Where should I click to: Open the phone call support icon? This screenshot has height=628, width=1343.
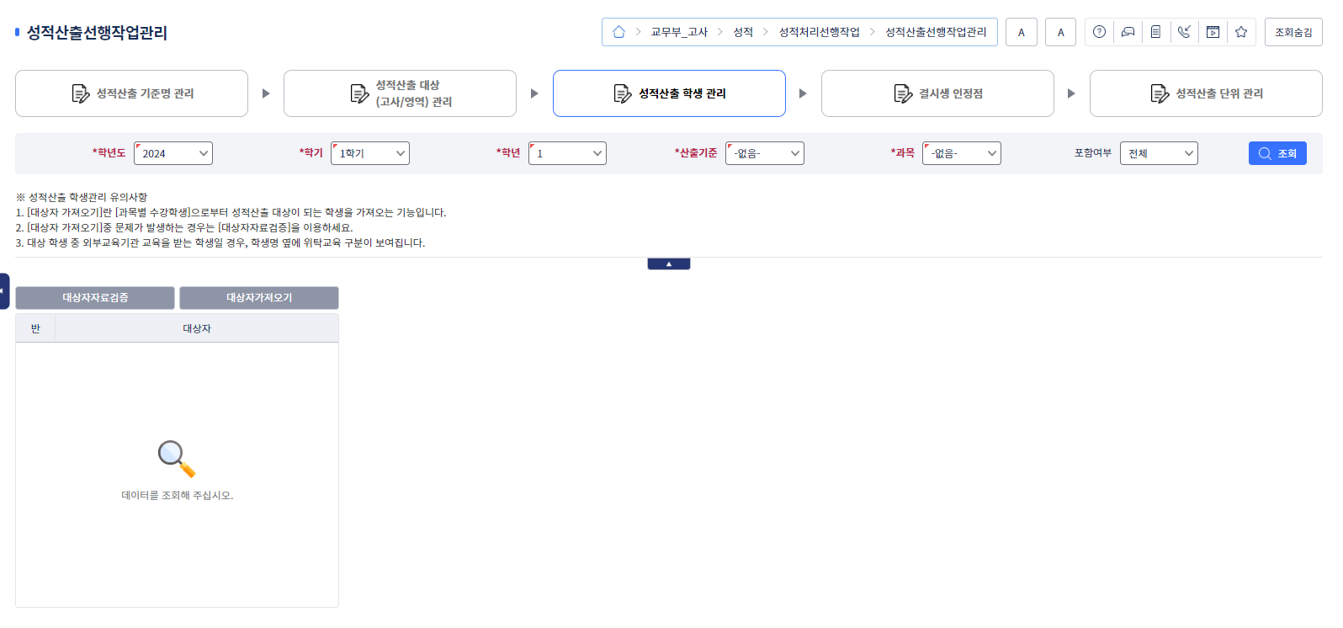coord(1184,32)
